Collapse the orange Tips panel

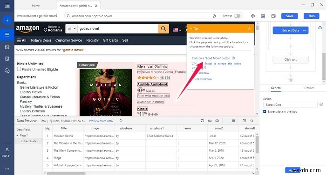250,29
